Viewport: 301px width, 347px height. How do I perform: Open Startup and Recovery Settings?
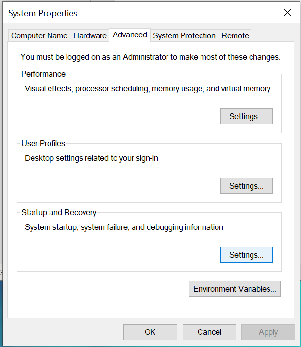(x=247, y=255)
